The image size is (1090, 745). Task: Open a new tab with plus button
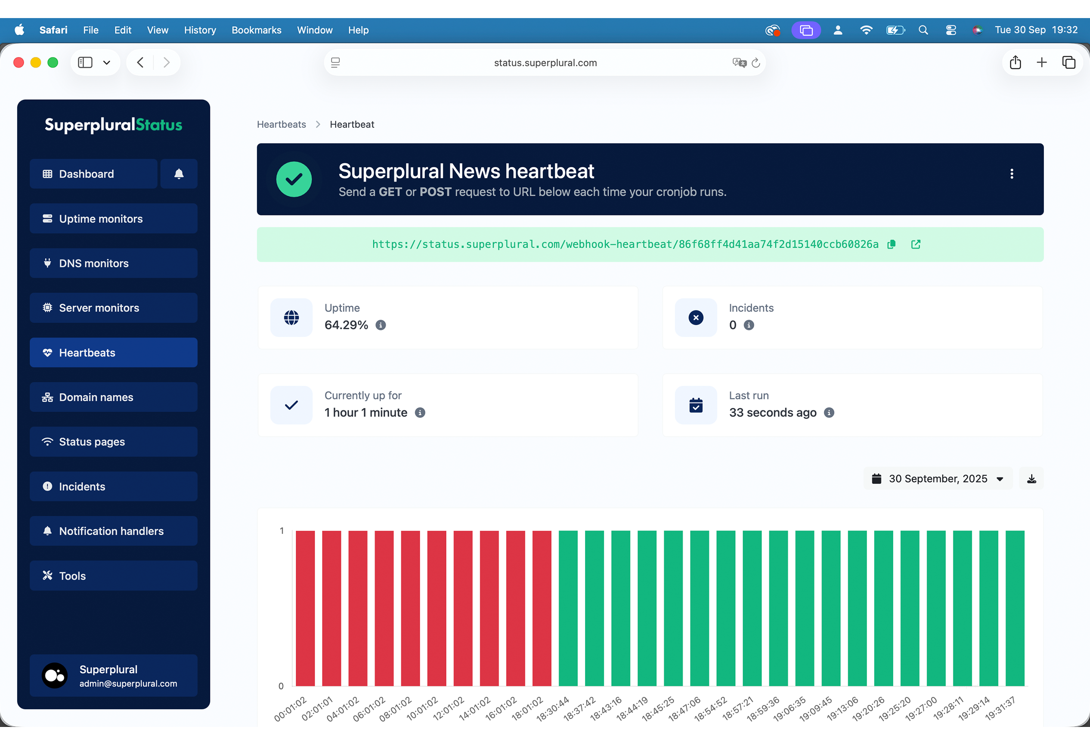1042,62
